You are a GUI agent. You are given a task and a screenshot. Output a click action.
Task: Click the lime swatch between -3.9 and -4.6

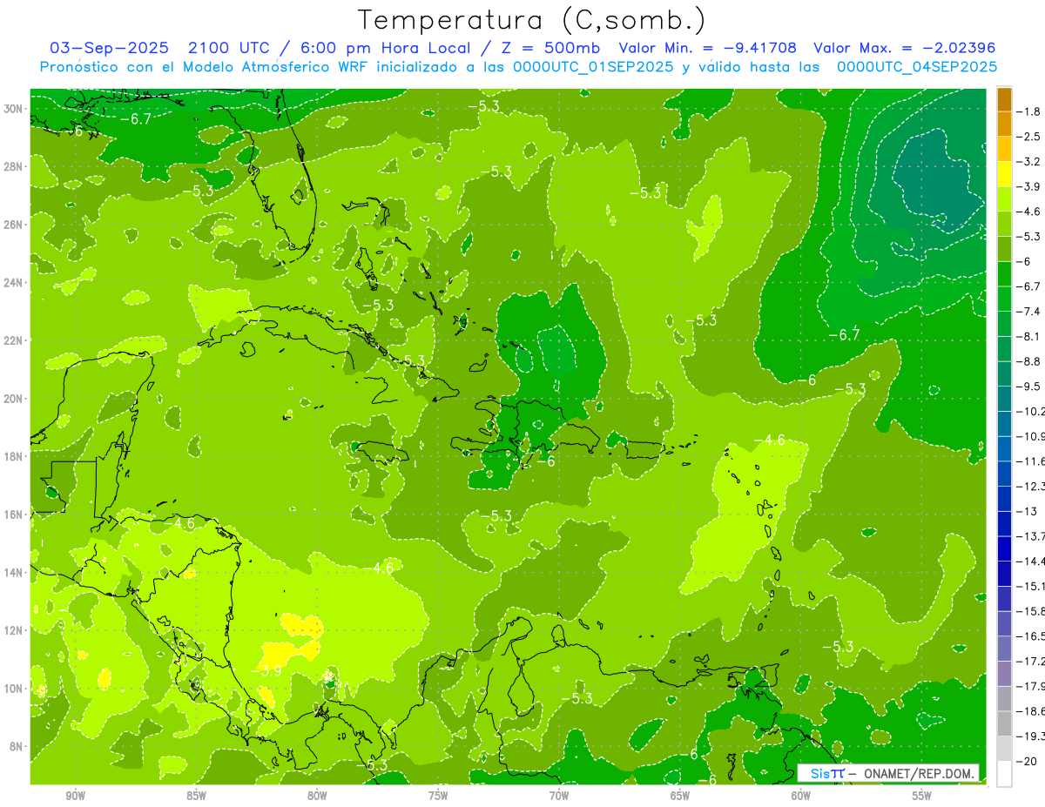[x=1004, y=199]
